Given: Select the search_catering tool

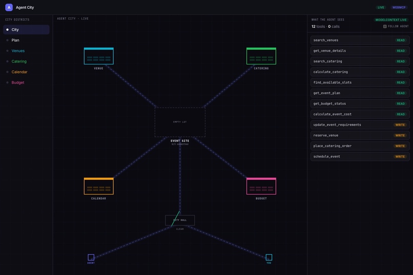Looking at the screenshot, I should point(360,61).
